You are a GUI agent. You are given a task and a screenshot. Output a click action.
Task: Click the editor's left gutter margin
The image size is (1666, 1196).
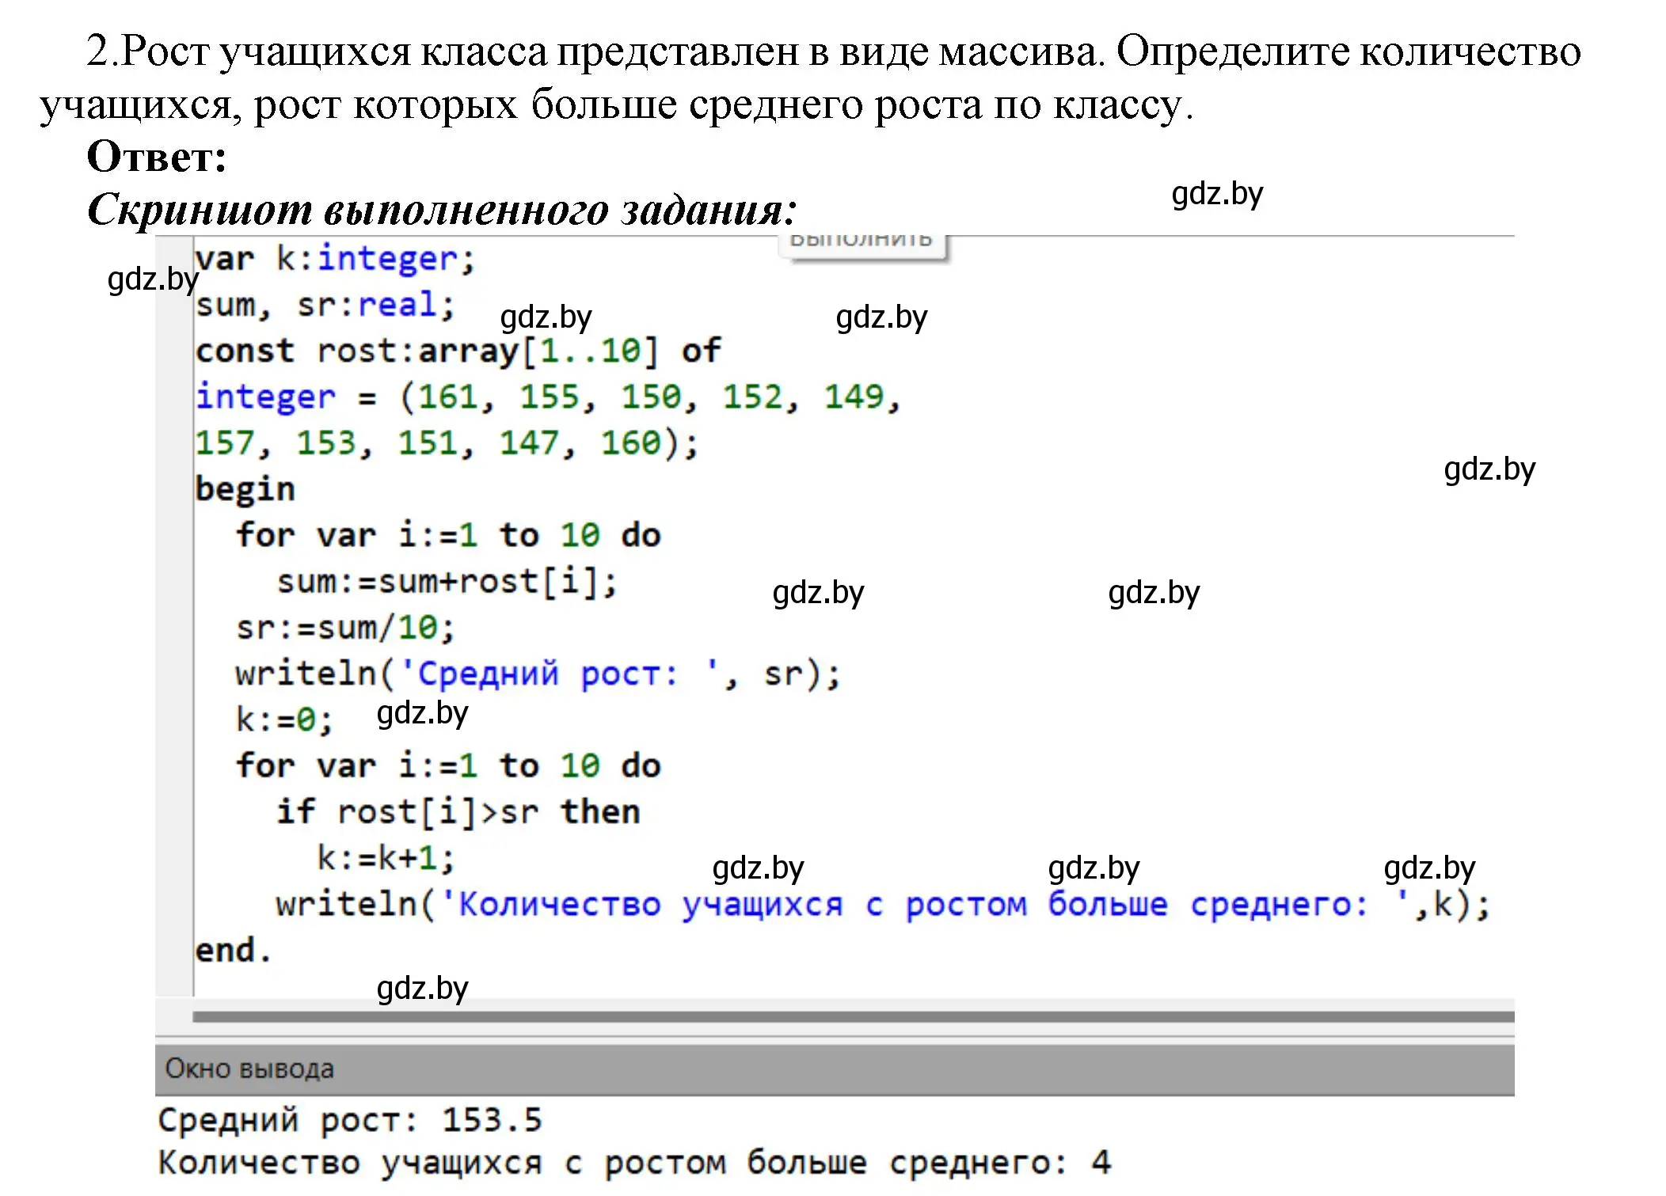174,616
